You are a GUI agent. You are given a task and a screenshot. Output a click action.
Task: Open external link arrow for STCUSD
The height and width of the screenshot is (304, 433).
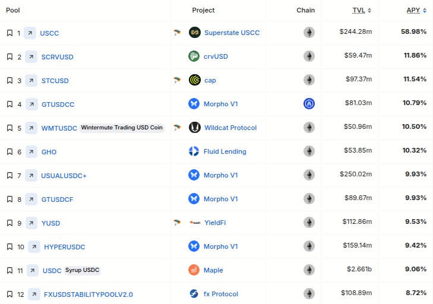tap(31, 81)
